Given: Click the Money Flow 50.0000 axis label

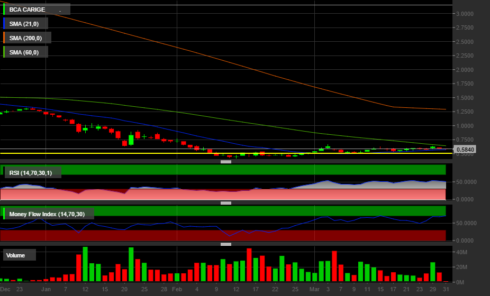Looking at the screenshot, I should pyautogui.click(x=466, y=223).
